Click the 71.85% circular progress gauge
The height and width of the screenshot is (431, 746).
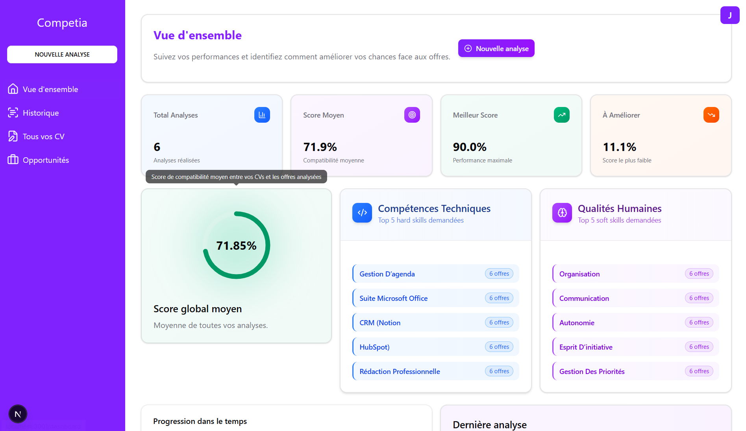click(236, 245)
